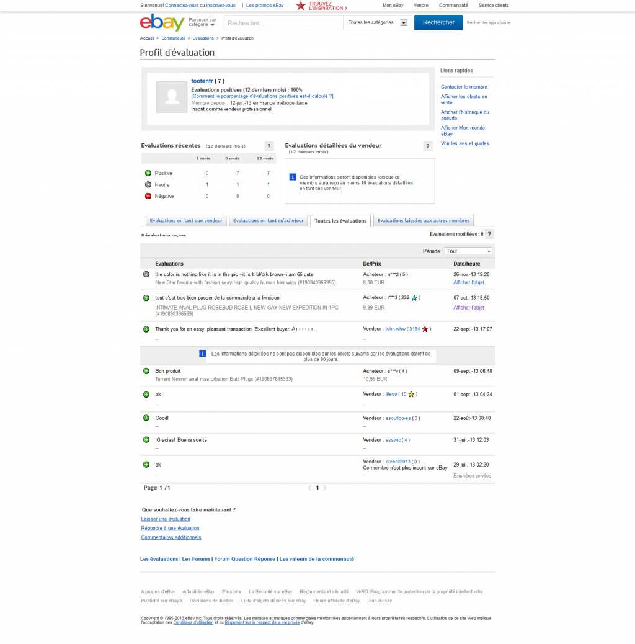Image resolution: width=635 pixels, height=644 pixels.
Task: Click the turquoise star next to r***3 score
Action: tap(414, 298)
